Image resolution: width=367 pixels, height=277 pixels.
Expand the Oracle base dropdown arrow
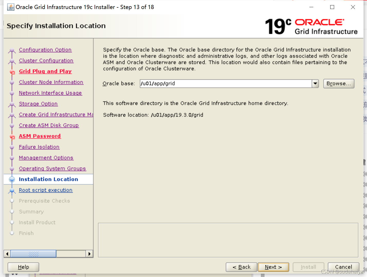pos(315,84)
